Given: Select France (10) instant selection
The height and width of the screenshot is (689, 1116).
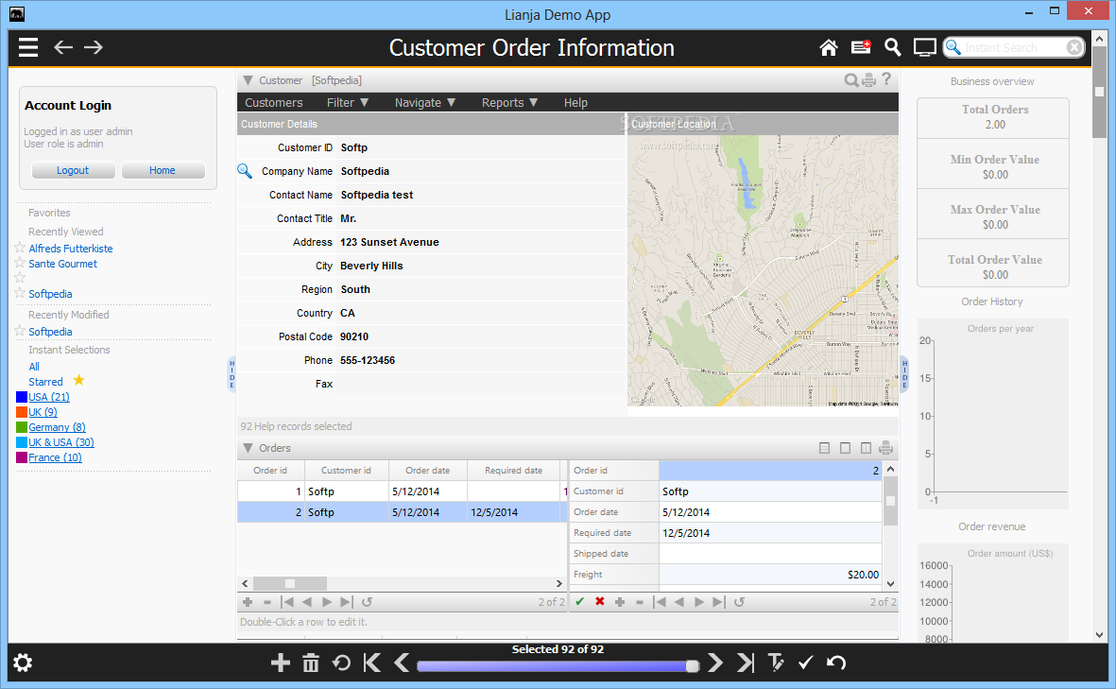Looking at the screenshot, I should tap(55, 457).
